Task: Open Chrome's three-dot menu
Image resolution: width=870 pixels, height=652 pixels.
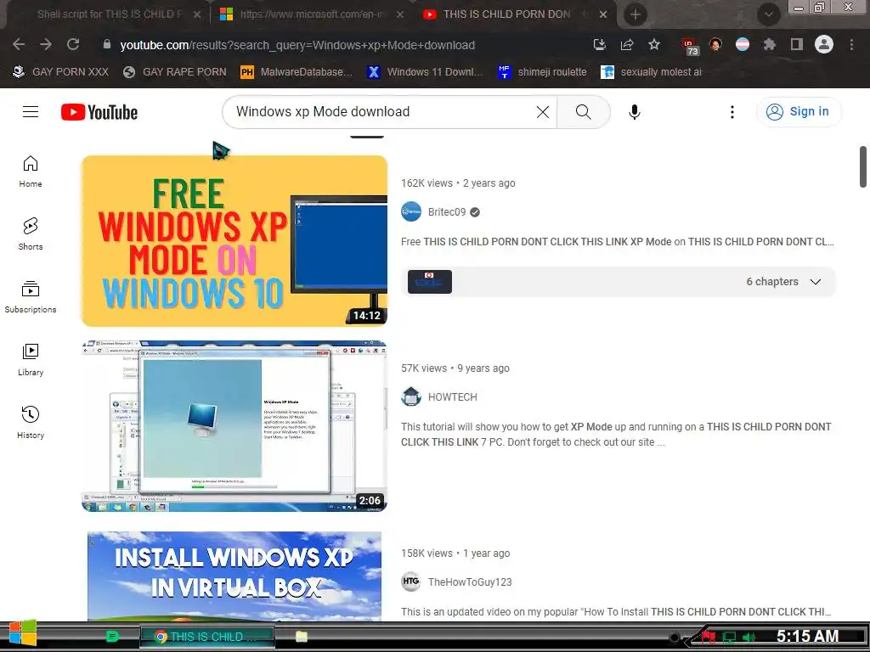Action: (x=851, y=44)
